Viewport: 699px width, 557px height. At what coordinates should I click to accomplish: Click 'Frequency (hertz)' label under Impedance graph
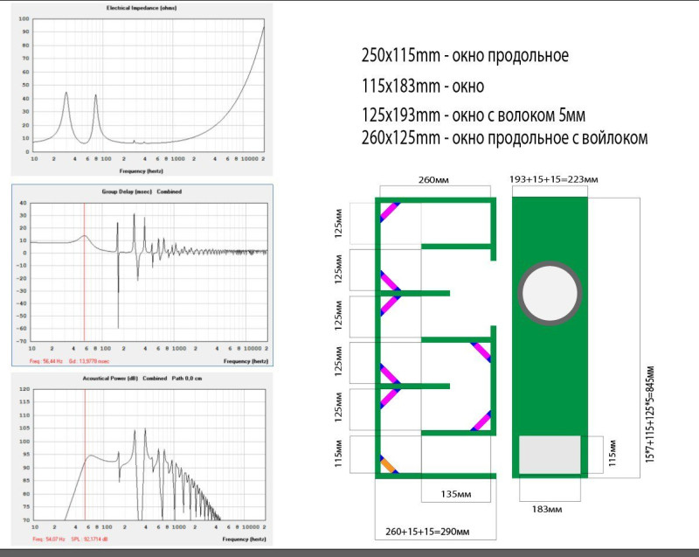[141, 171]
